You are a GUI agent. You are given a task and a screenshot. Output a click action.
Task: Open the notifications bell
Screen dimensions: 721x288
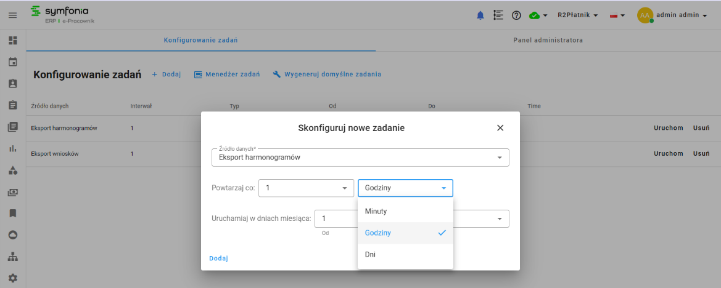click(480, 15)
